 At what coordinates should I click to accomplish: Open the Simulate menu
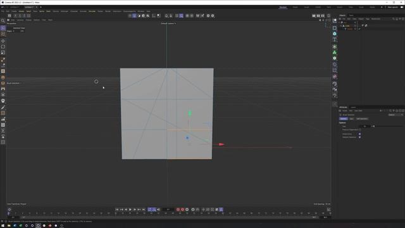coord(92,11)
